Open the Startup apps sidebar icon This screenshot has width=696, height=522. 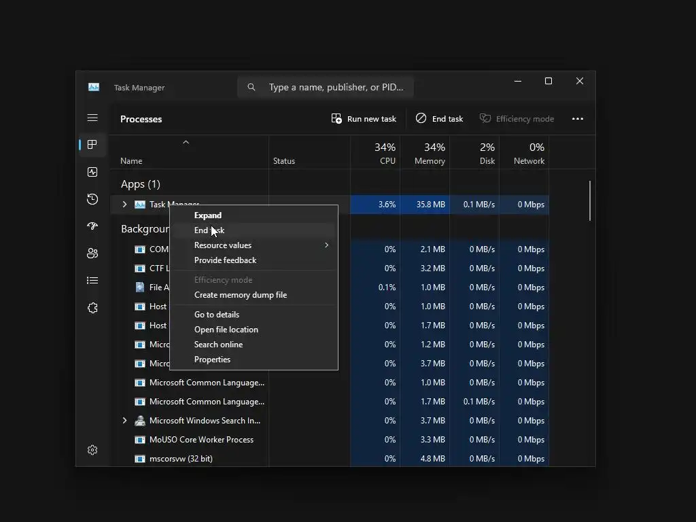coord(92,226)
